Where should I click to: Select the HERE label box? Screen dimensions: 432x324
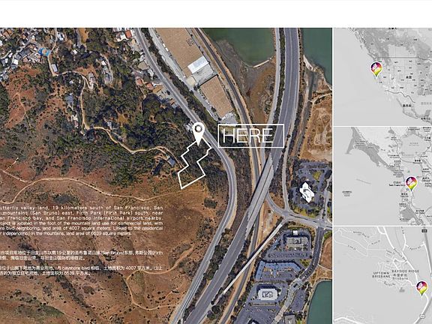coord(251,136)
